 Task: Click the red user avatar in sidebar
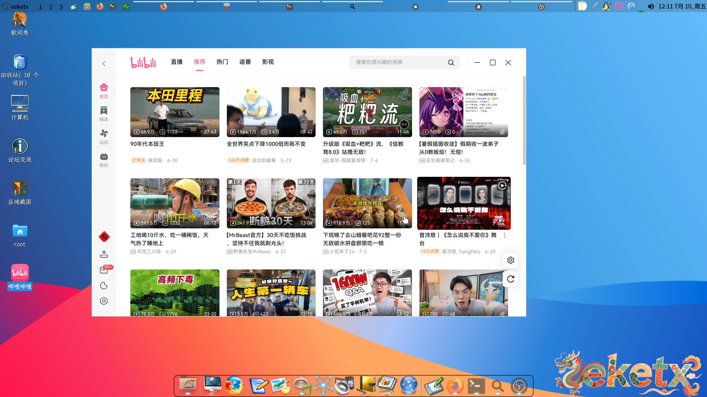[x=104, y=237]
